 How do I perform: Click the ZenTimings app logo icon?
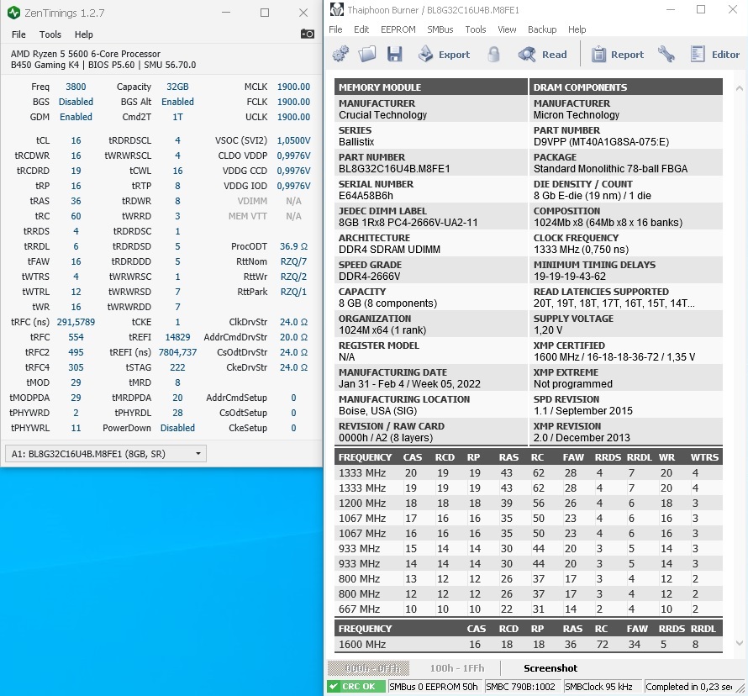pos(13,13)
